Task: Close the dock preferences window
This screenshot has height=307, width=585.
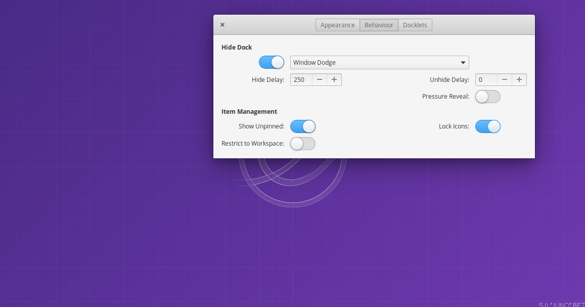Action: 222,24
